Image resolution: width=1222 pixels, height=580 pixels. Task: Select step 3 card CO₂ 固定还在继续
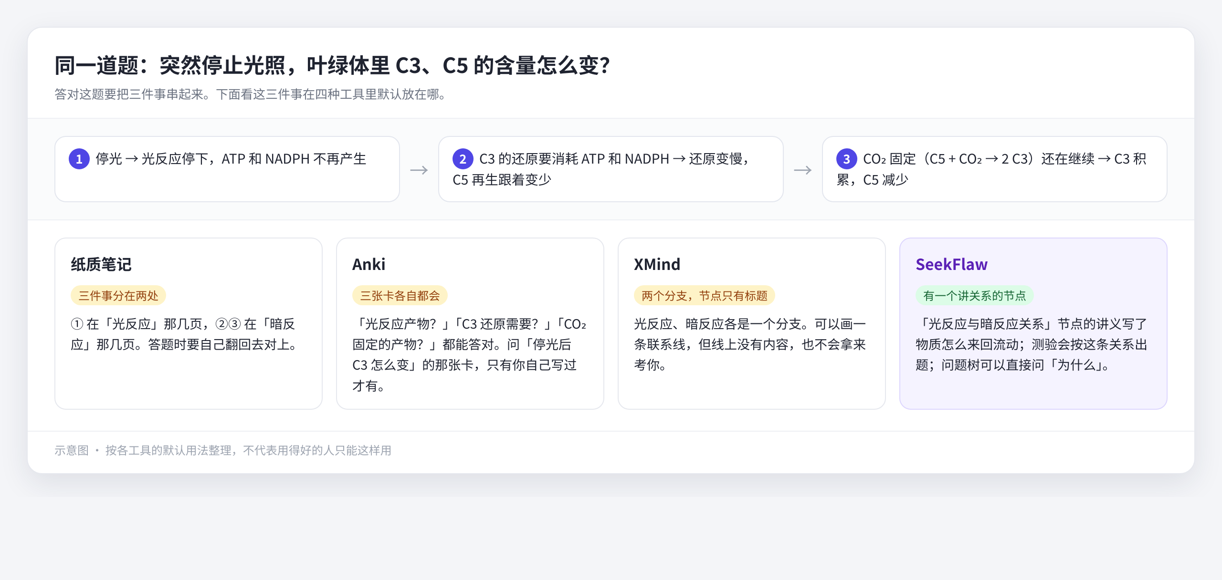pos(994,169)
